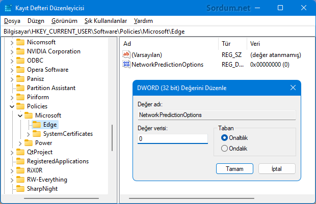
Task: Click the Registry Editor app icon in title bar
Action: [x=8, y=8]
